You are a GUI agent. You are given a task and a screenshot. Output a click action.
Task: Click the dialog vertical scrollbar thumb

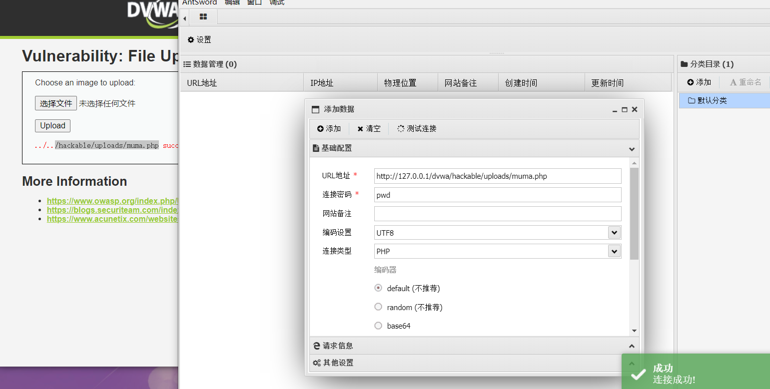coord(634,214)
